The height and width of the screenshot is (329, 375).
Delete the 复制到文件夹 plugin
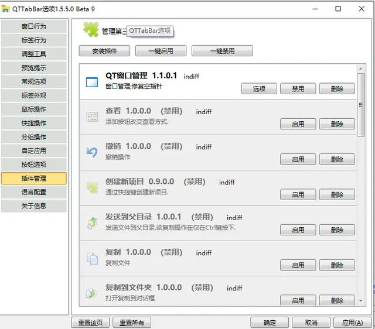[x=337, y=300]
